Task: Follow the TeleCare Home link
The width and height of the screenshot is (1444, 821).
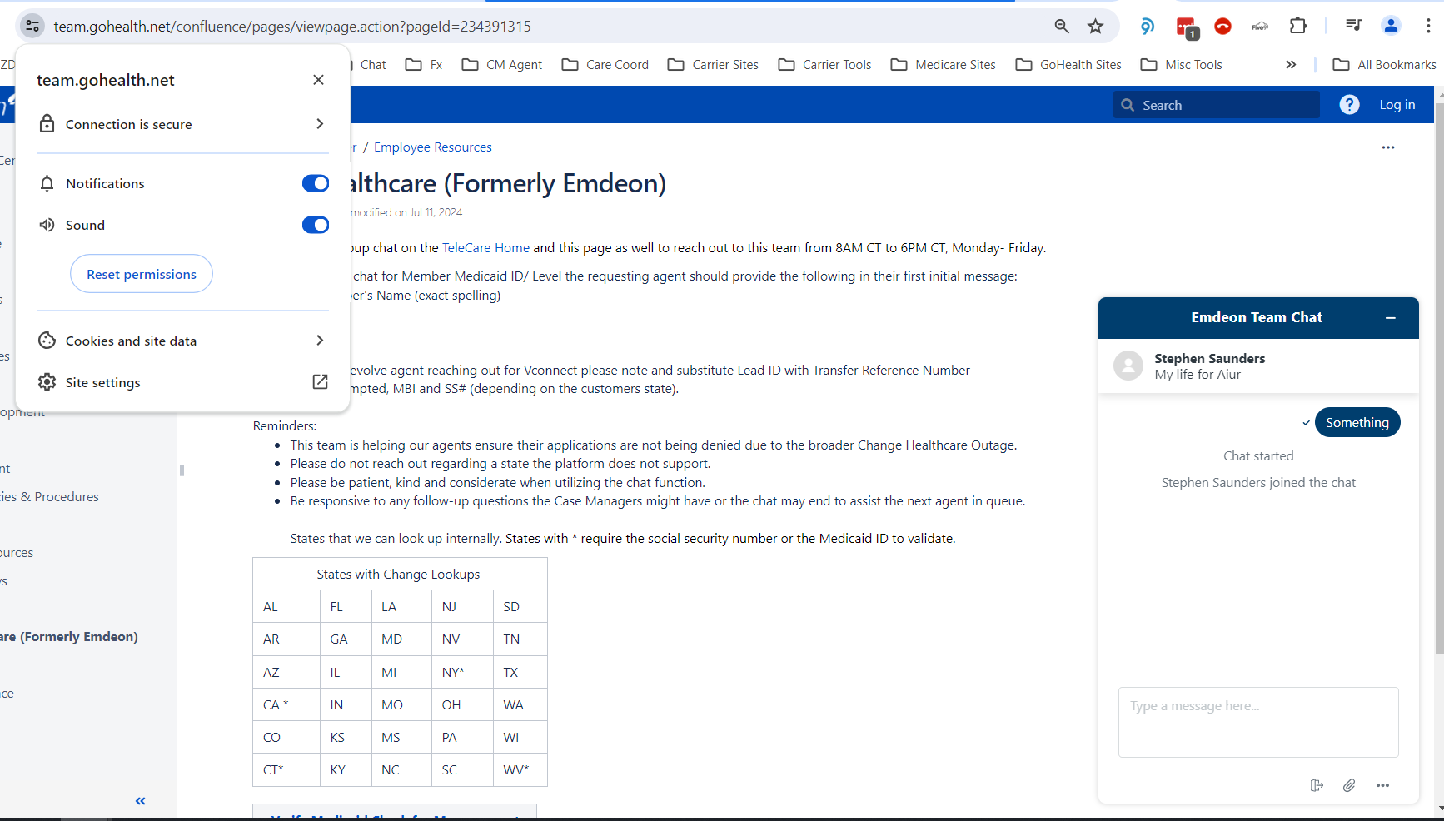Action: click(x=485, y=248)
